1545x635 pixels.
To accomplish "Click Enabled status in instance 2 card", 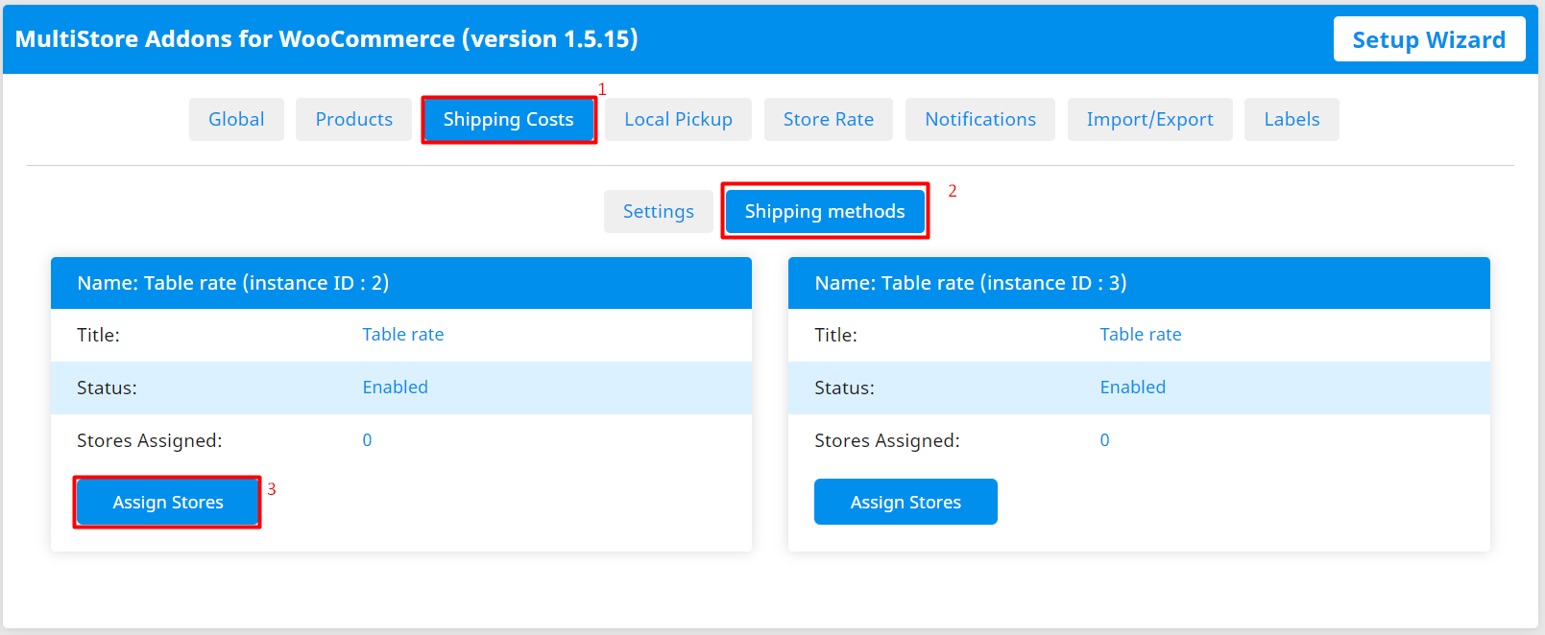I will coord(396,388).
